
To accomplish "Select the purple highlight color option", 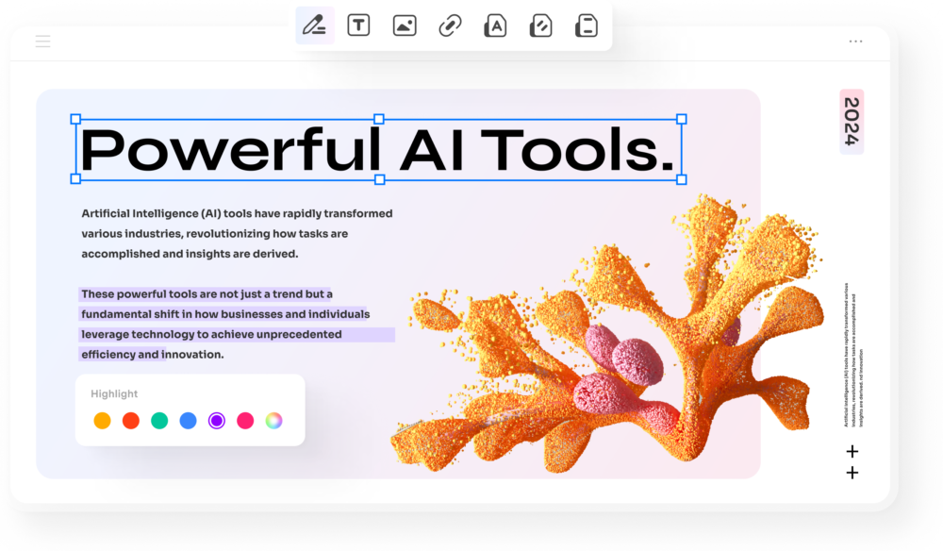I will click(x=217, y=421).
